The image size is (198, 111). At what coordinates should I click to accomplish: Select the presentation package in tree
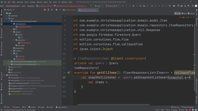(19, 48)
